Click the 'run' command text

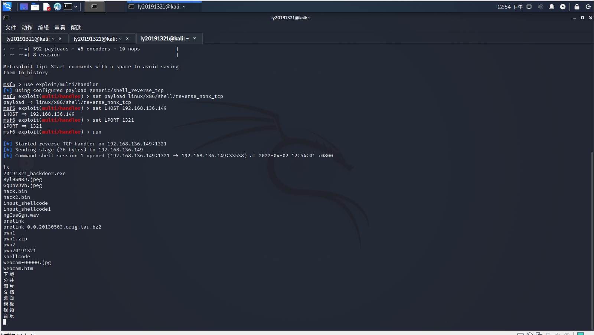point(97,132)
